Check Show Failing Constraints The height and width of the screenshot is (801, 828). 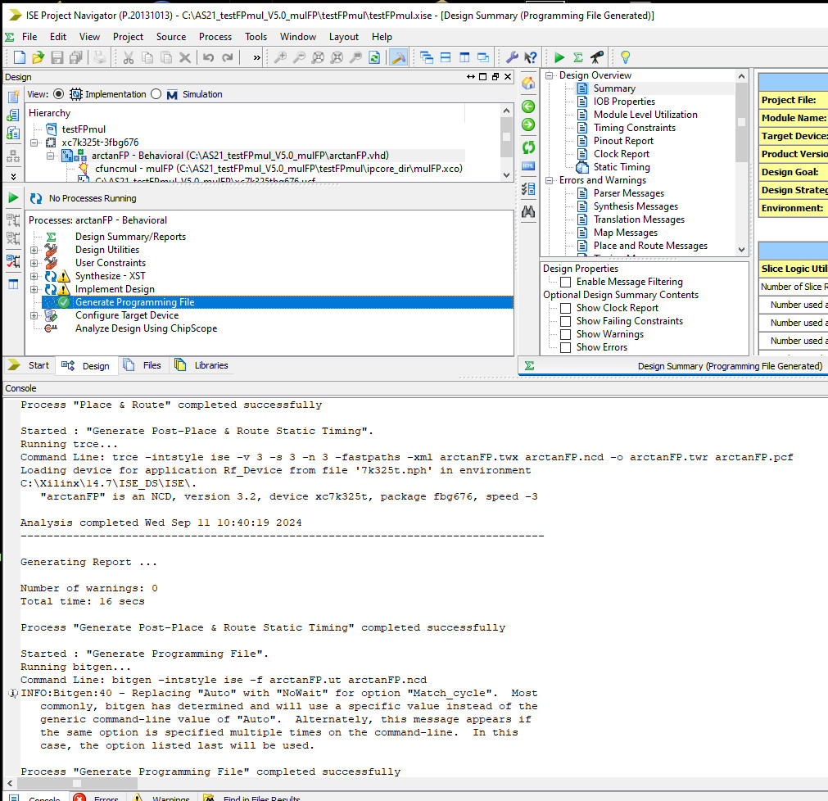tap(566, 321)
